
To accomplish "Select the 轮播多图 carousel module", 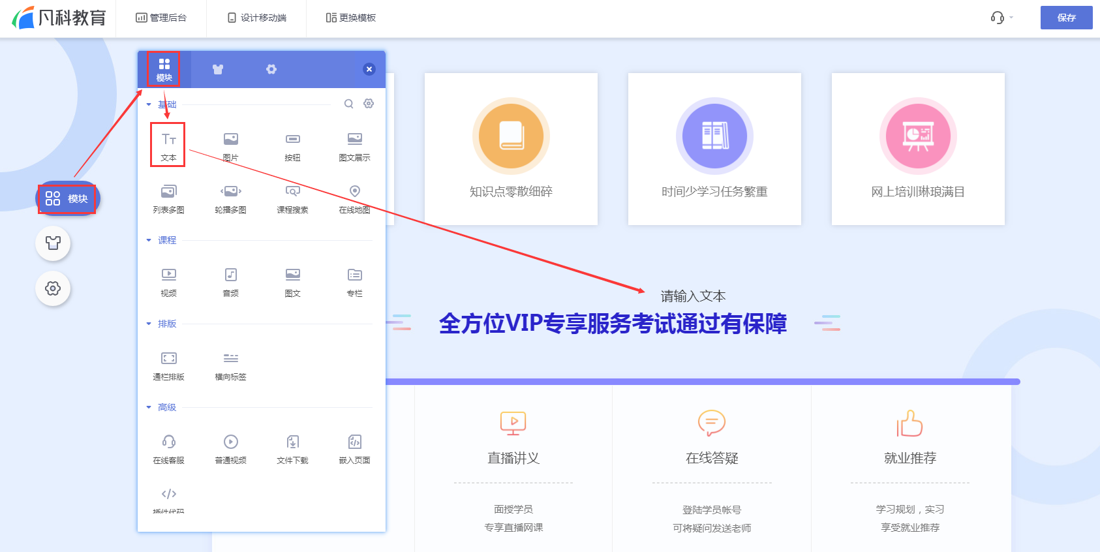I will click(x=230, y=198).
